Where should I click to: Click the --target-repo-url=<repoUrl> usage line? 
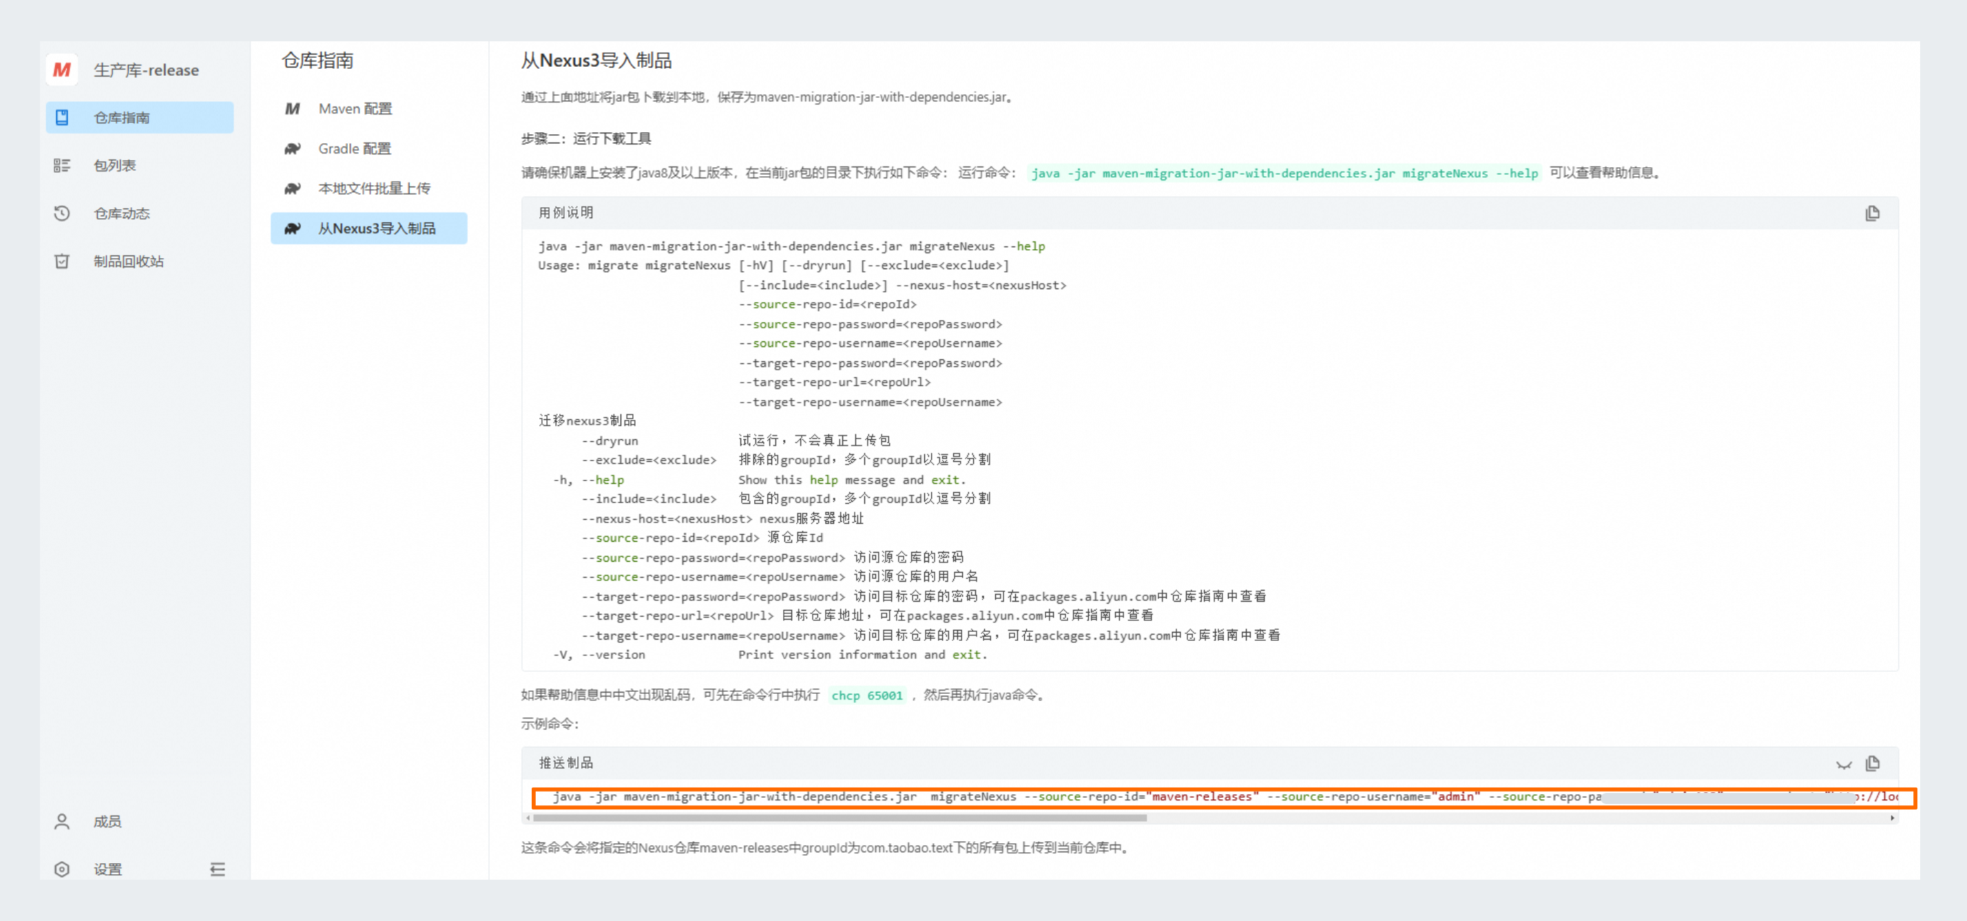(835, 382)
